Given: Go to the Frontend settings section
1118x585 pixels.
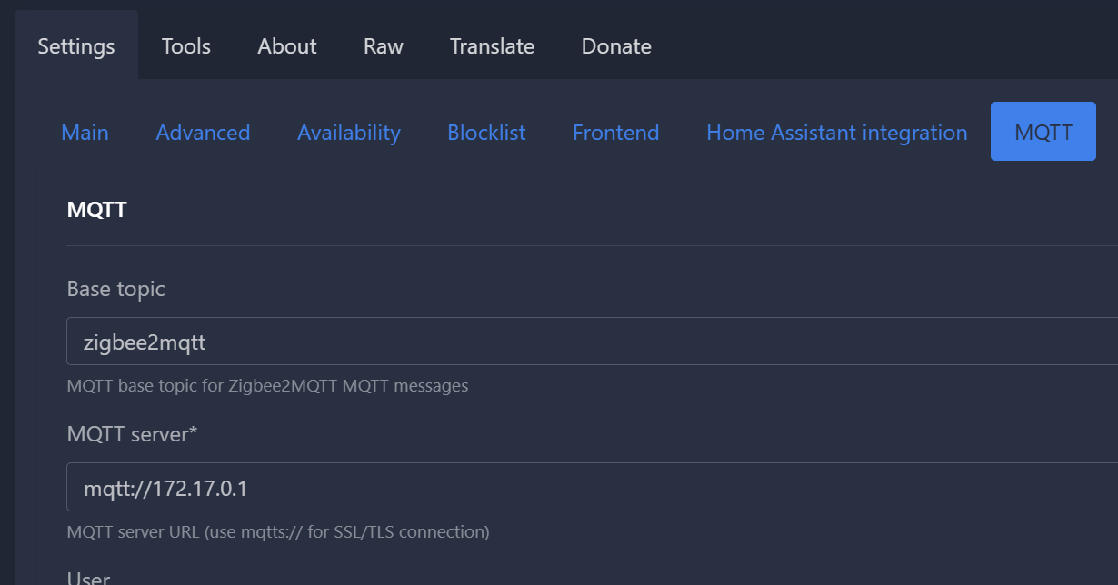Looking at the screenshot, I should 615,133.
